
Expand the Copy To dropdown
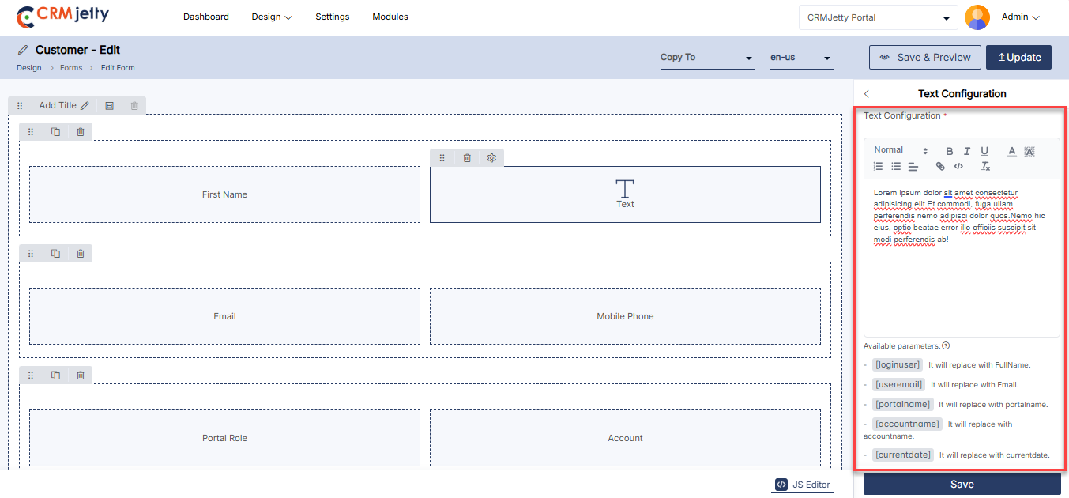click(x=707, y=58)
